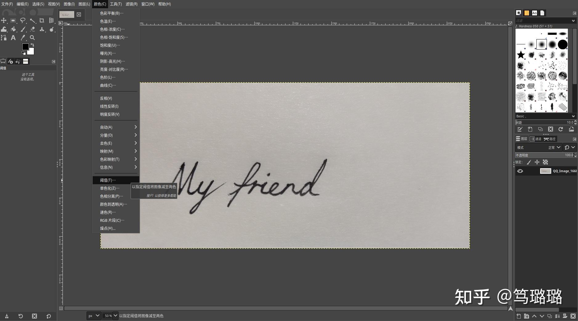578x321 pixels.
Task: Select the Zoom magnifier tool
Action: (x=32, y=38)
